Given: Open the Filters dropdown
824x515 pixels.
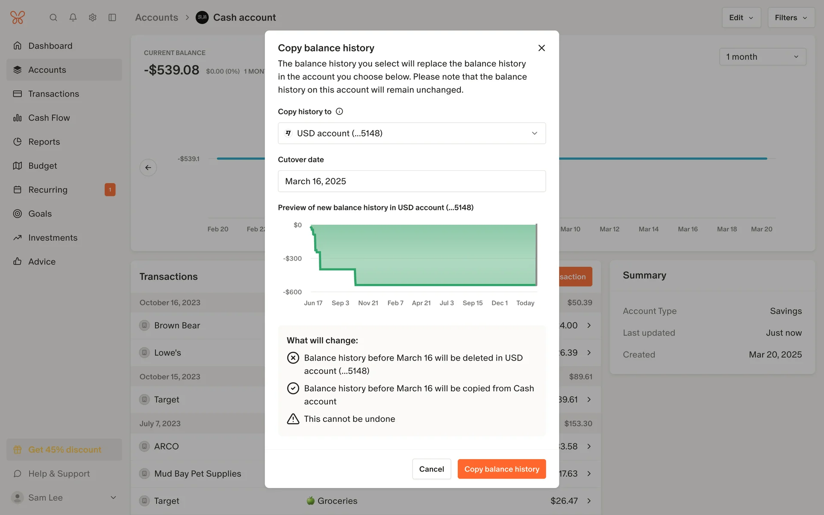Looking at the screenshot, I should (x=791, y=18).
